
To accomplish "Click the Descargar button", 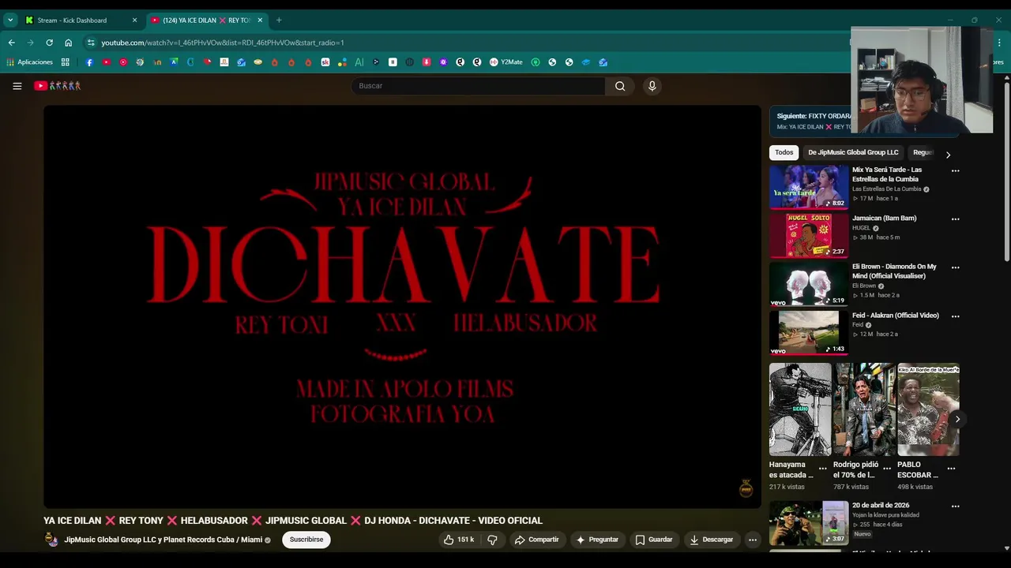I will click(712, 540).
